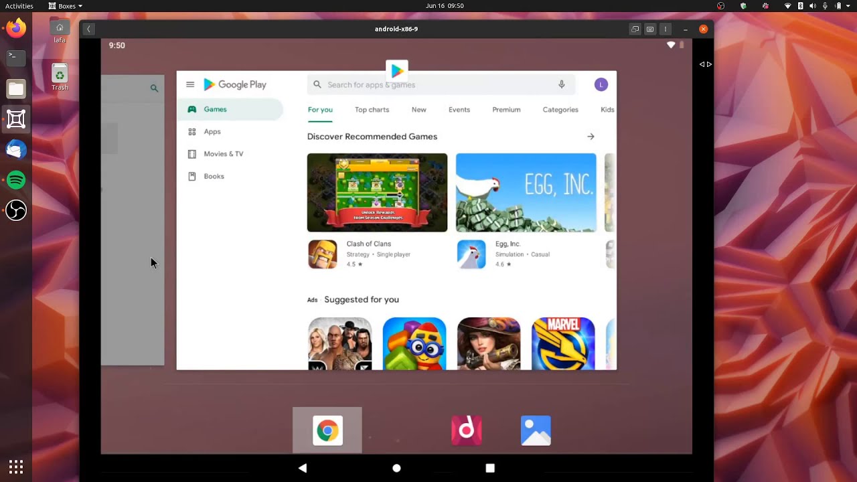Open Boxes app menu in top bar
The image size is (857, 482).
click(66, 6)
